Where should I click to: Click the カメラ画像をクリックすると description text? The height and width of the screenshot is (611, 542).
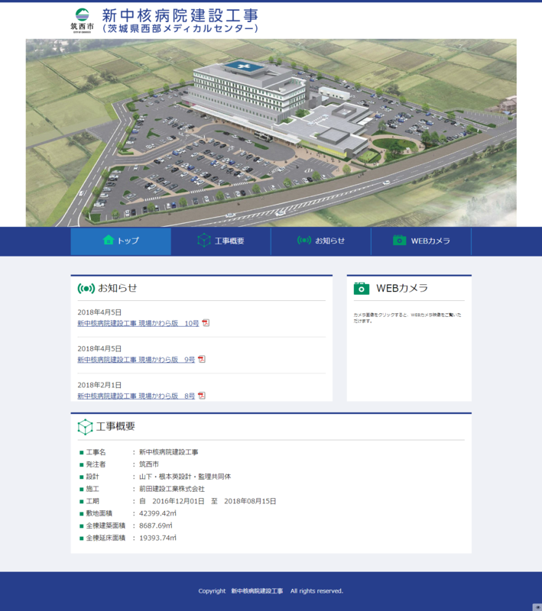[407, 318]
